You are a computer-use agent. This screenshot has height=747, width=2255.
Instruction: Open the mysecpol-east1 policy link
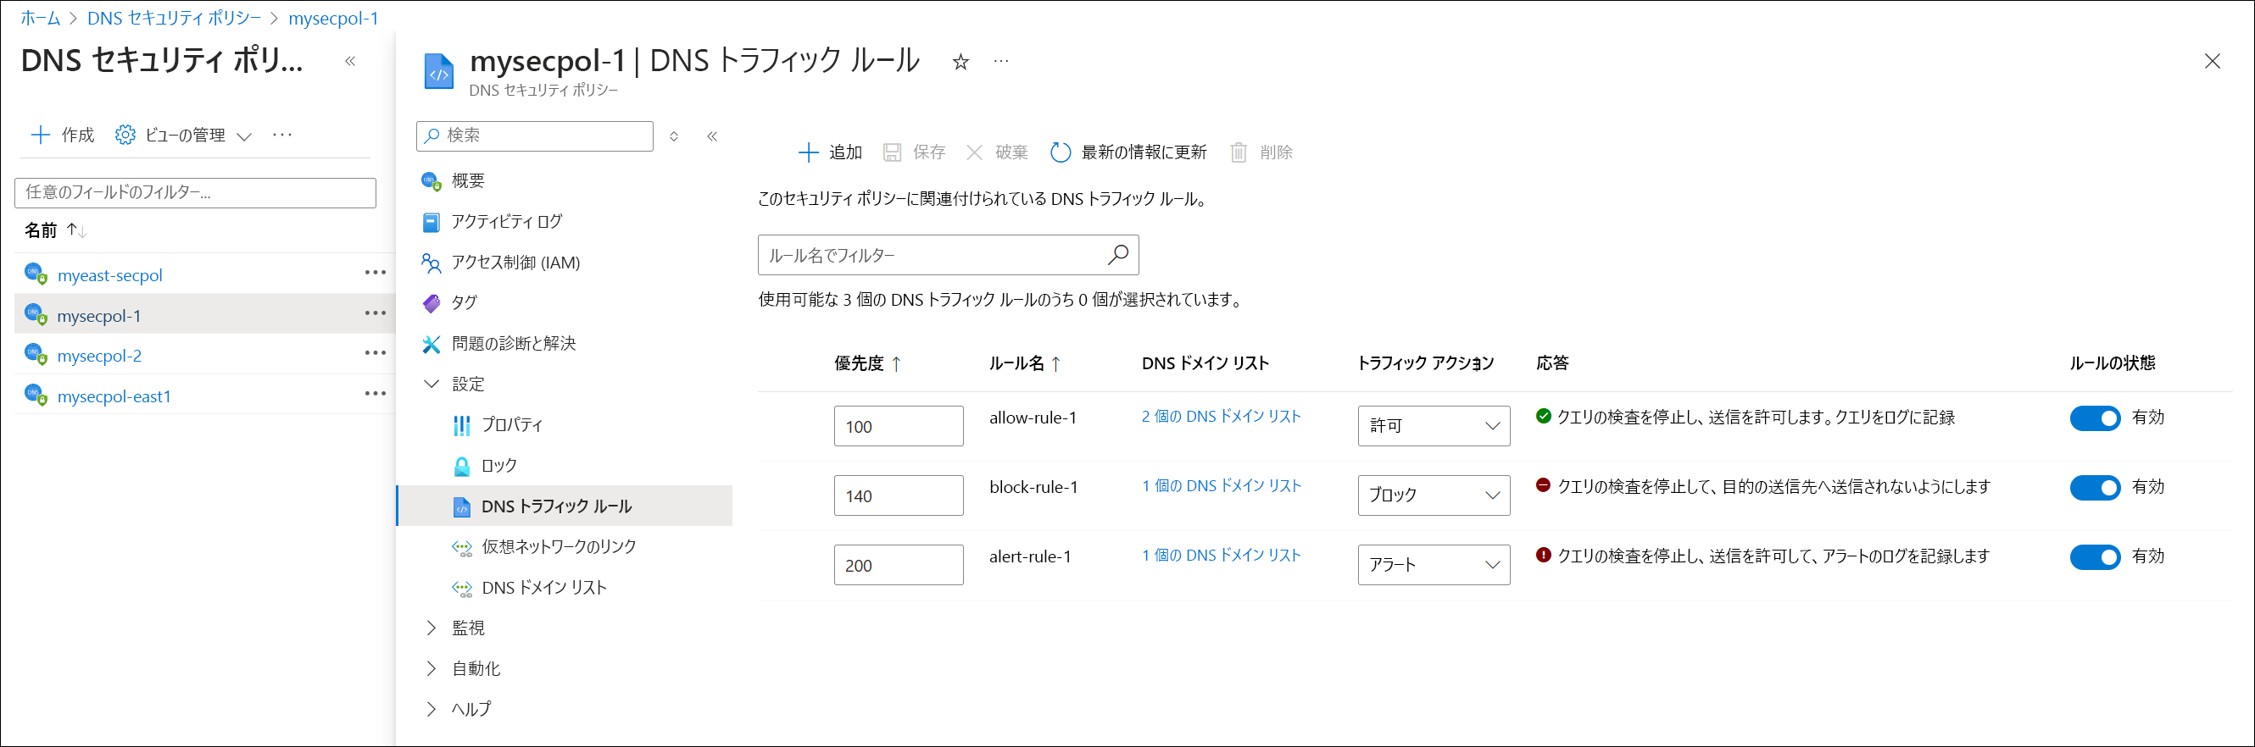point(114,396)
